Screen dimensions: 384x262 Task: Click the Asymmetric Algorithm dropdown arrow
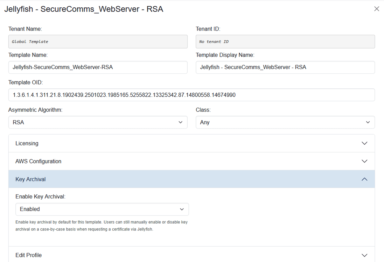pos(181,122)
